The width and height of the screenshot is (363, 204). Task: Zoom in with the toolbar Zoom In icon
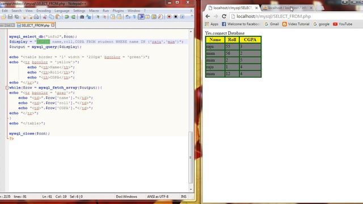click(98, 17)
